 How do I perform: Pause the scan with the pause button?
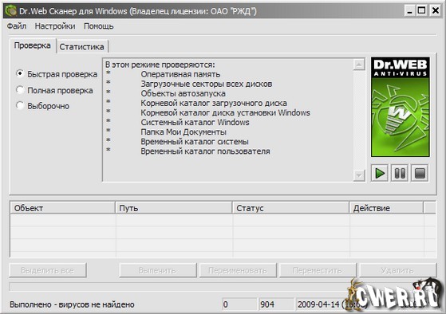click(400, 173)
